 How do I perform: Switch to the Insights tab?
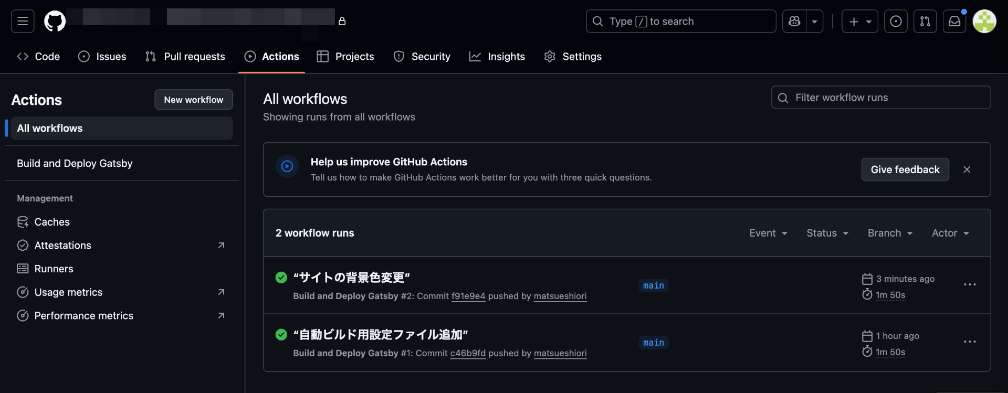click(x=497, y=56)
